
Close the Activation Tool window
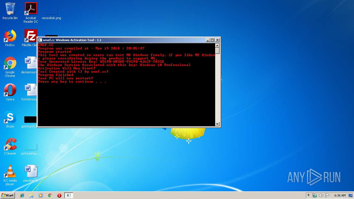217,40
